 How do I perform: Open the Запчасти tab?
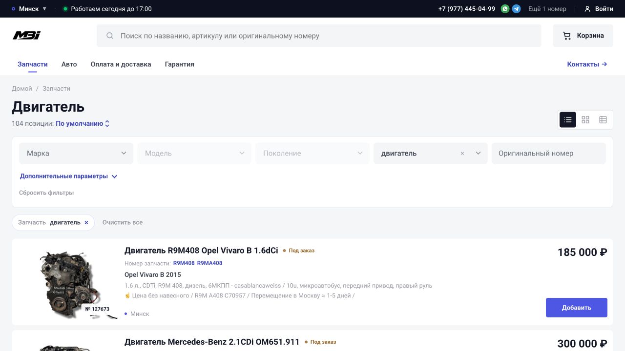point(33,64)
